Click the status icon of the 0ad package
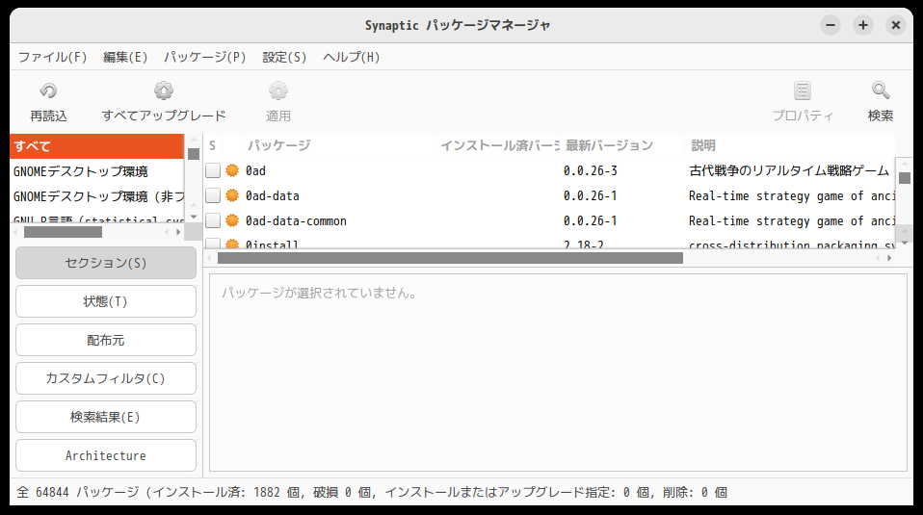The image size is (923, 515). point(232,170)
